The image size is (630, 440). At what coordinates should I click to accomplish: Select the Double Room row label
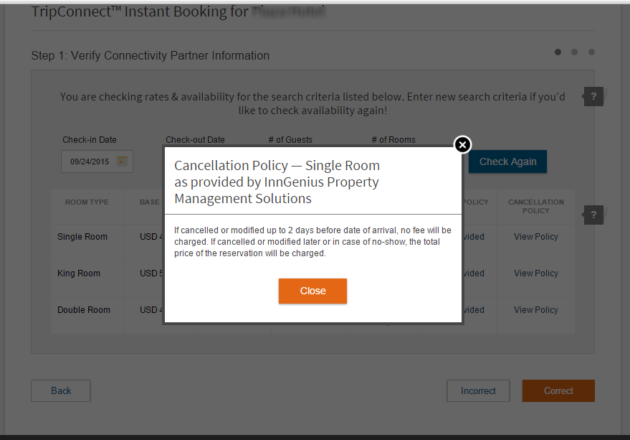coord(84,310)
